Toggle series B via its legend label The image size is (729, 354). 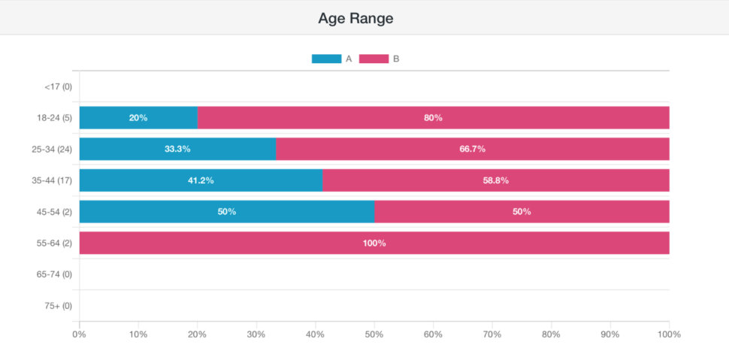click(x=396, y=59)
